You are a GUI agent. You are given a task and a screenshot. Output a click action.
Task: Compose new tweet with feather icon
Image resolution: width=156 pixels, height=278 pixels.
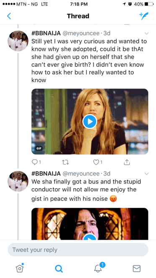[143, 16]
